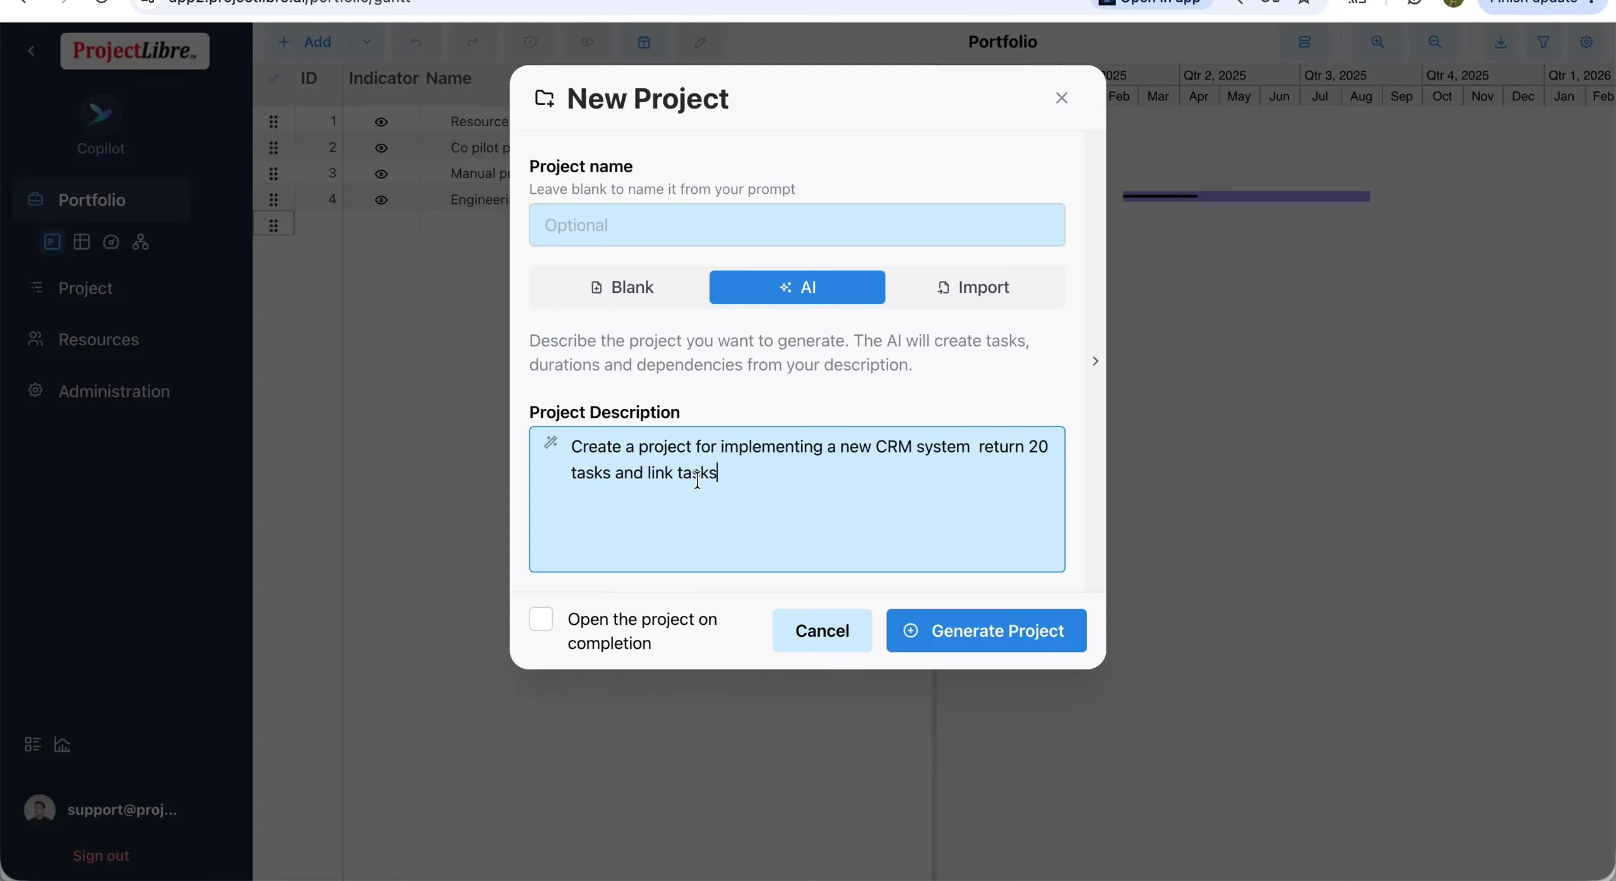Expand the dialog side panel chevron

1095,361
